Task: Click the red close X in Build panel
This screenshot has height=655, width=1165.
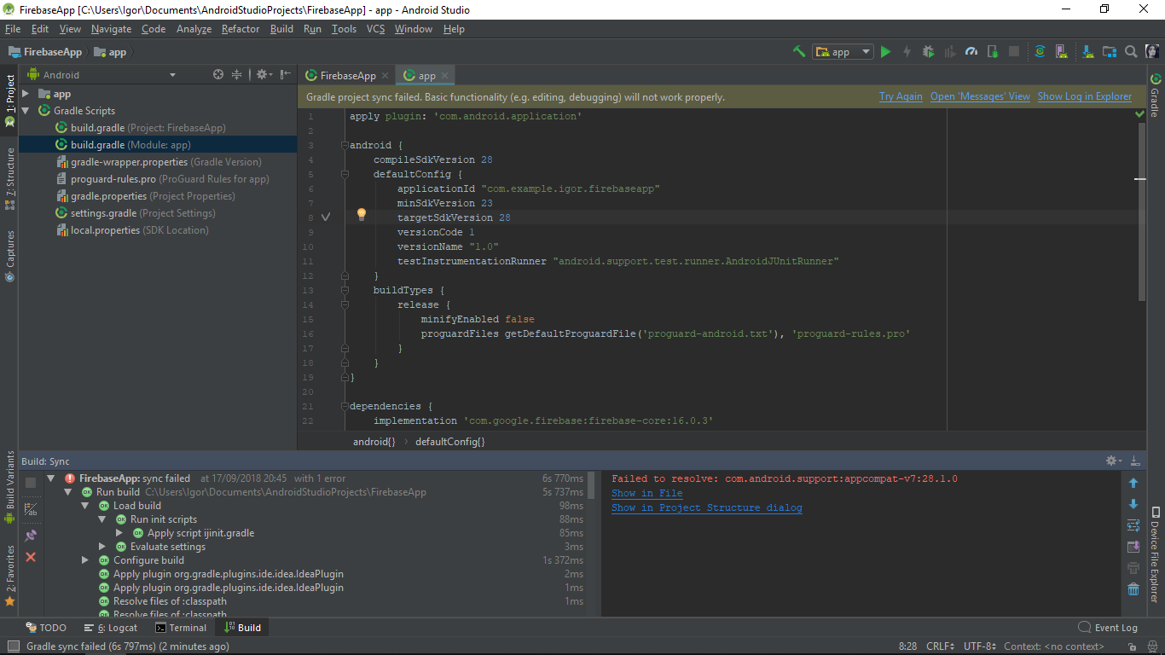Action: click(x=31, y=557)
